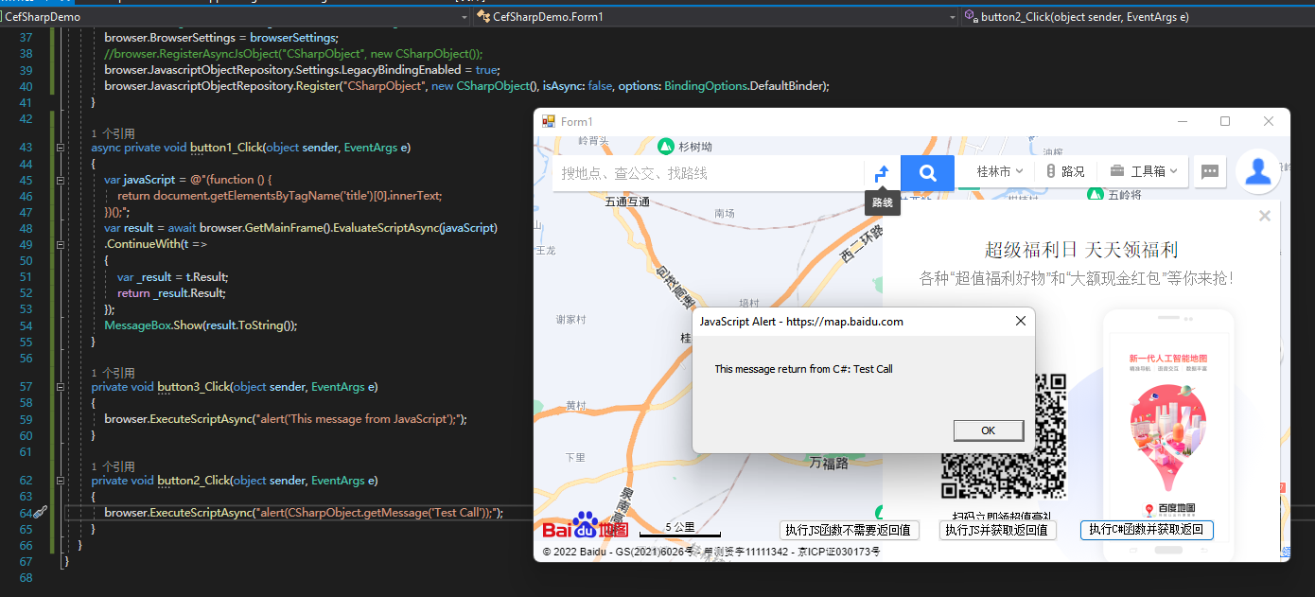This screenshot has width=1315, height=597.
Task: Click the alert text 'This message return from C#'
Action: (803, 369)
